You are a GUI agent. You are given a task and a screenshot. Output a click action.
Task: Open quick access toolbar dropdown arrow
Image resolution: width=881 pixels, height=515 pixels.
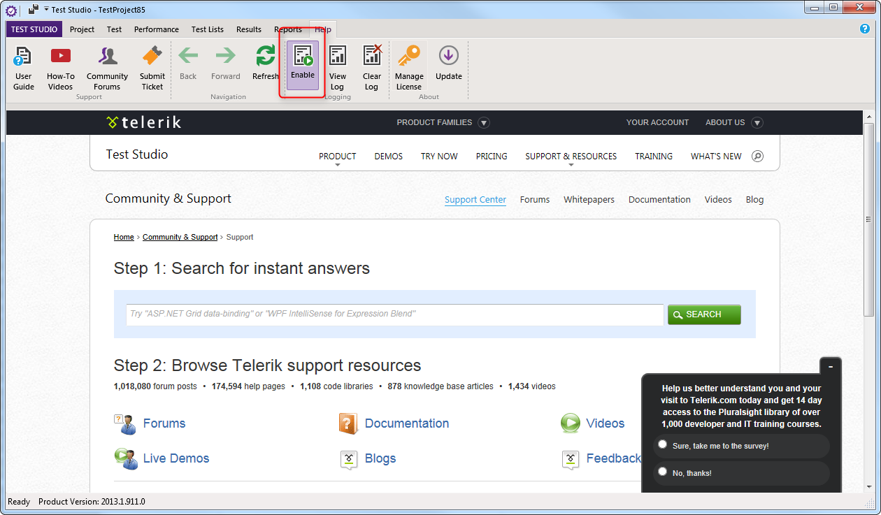(x=46, y=10)
